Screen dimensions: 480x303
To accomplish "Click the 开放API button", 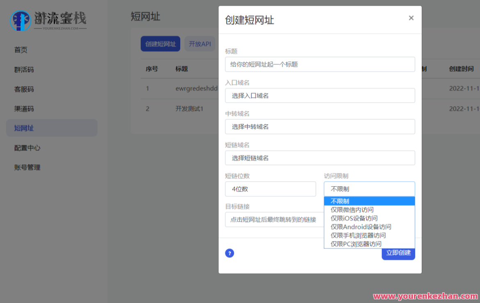I will (x=200, y=44).
